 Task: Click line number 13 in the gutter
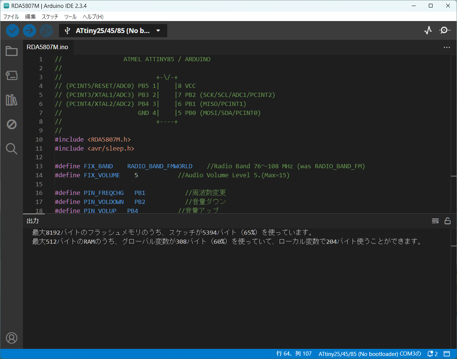pos(39,166)
